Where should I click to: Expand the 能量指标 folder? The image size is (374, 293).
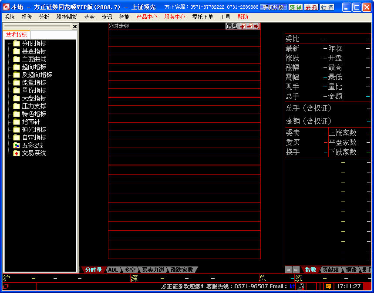pos(17,83)
